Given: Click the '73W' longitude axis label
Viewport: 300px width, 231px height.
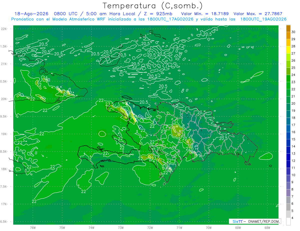Looking at the screenshot, I should 121,228.
